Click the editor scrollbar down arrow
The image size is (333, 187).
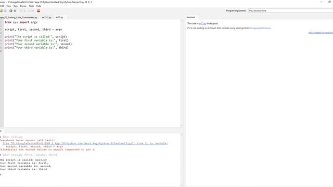pos(182,126)
